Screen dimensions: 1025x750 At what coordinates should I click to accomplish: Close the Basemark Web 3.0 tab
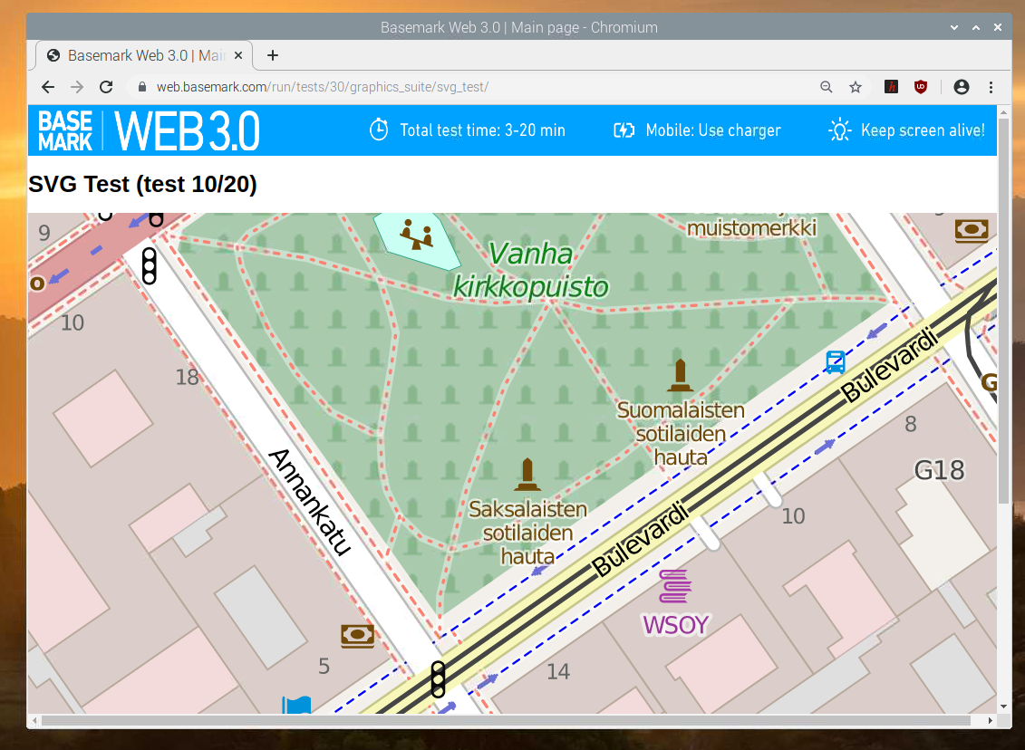pyautogui.click(x=238, y=55)
